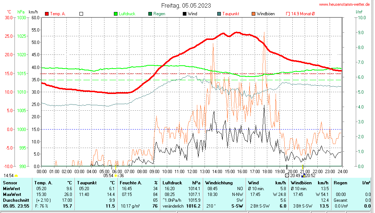The image size is (375, 213).
Task: Click the teal Taupunkt legend square
Action: click(219, 14)
